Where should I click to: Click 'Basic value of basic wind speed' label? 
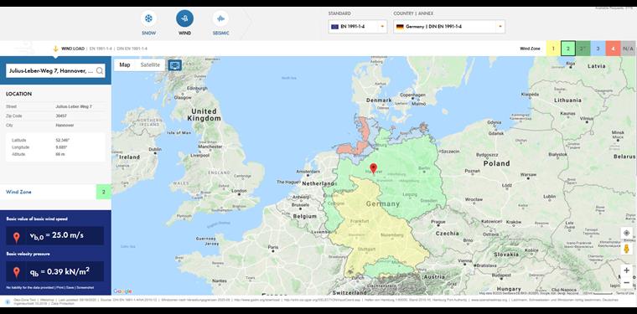click(x=37, y=219)
